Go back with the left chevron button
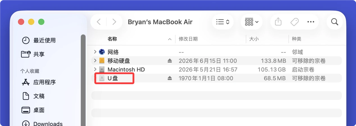This screenshot has height=126, width=356. click(99, 22)
